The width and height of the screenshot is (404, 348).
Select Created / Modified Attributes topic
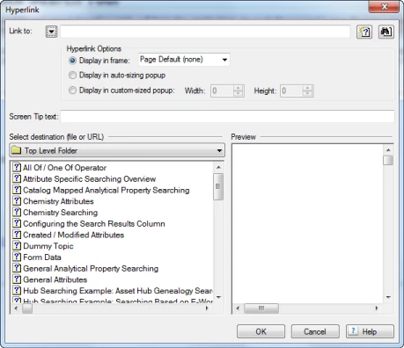pos(73,235)
